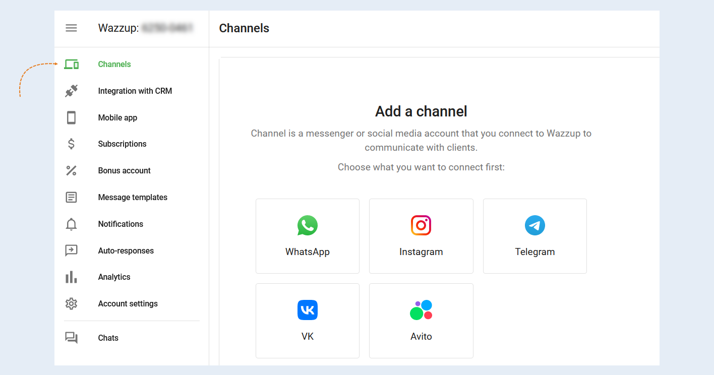This screenshot has width=714, height=375.
Task: Click the Avito logo icon
Action: pos(421,310)
